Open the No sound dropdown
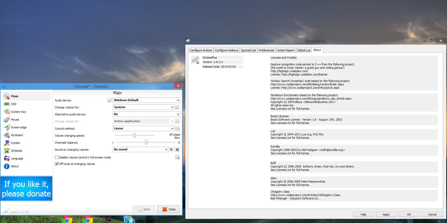This screenshot has width=447, height=223. [x=141, y=149]
